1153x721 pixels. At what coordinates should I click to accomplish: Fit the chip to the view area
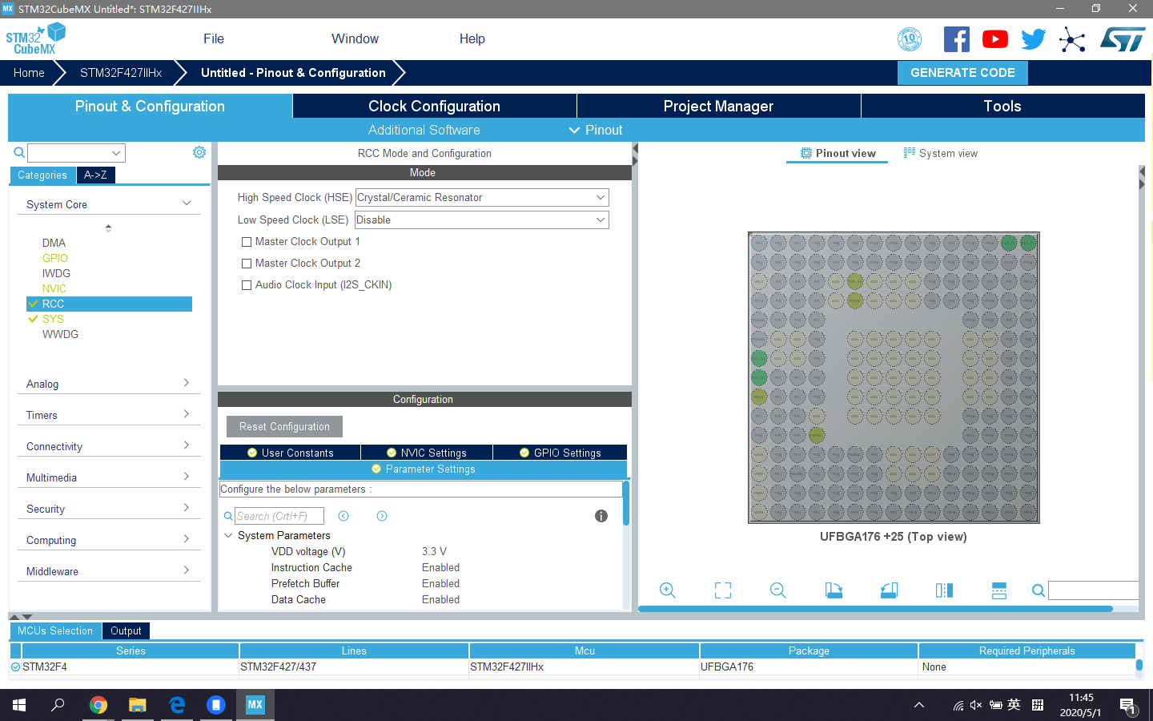(x=723, y=590)
